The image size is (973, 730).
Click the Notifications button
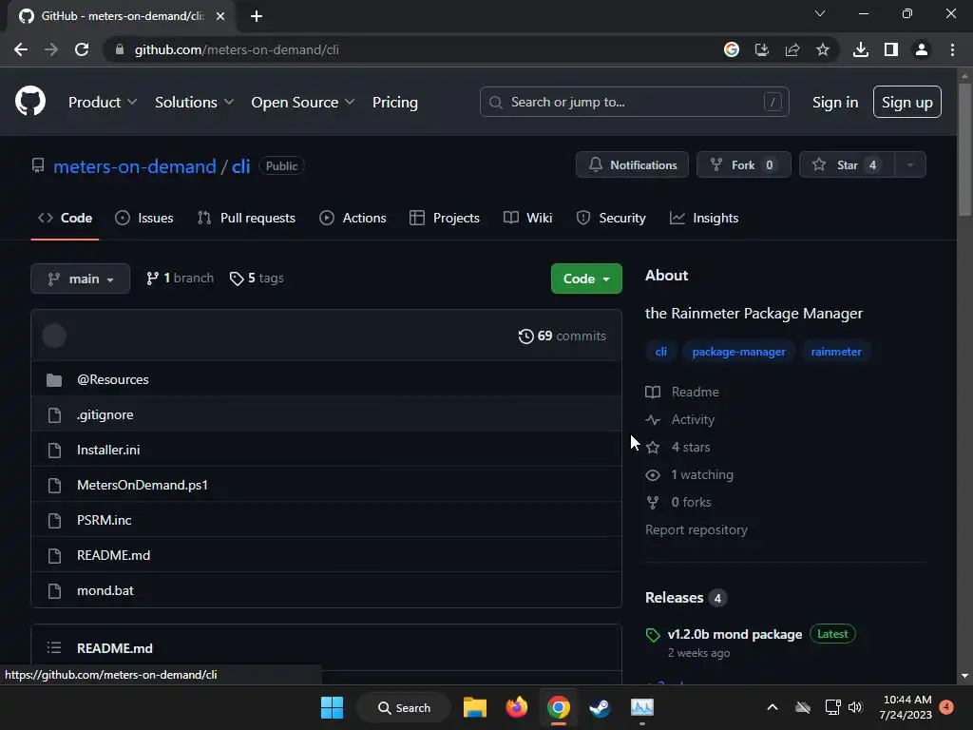point(632,164)
